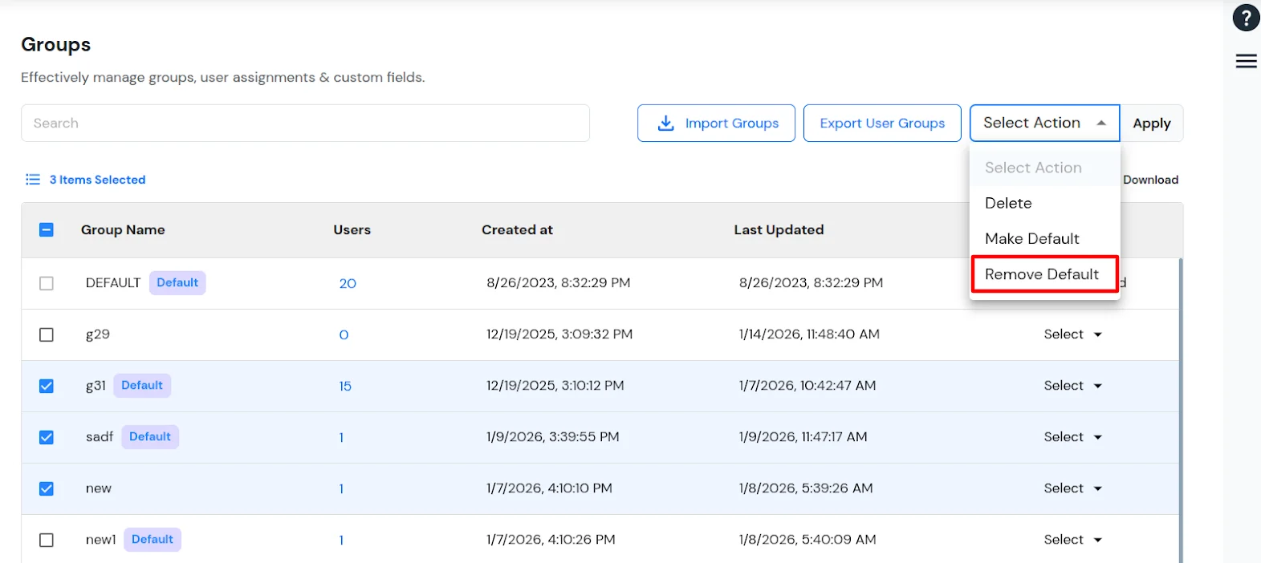
Task: Open the Select dropdown for g29 row
Action: [1073, 334]
